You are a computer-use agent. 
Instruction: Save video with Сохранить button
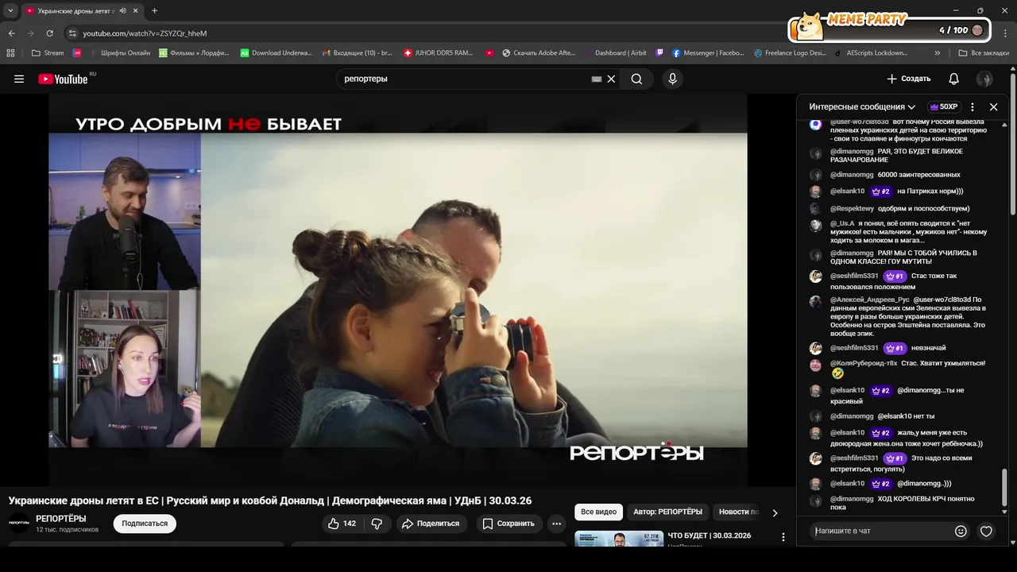click(508, 524)
